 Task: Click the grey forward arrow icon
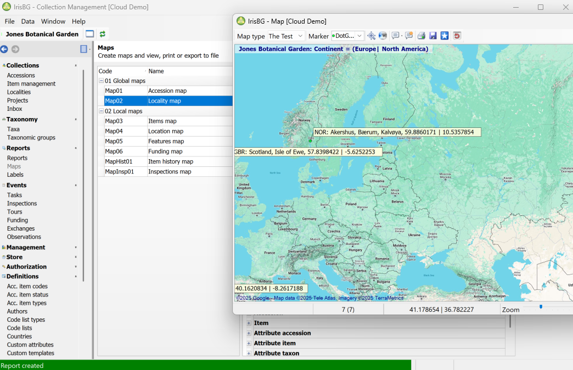15,49
